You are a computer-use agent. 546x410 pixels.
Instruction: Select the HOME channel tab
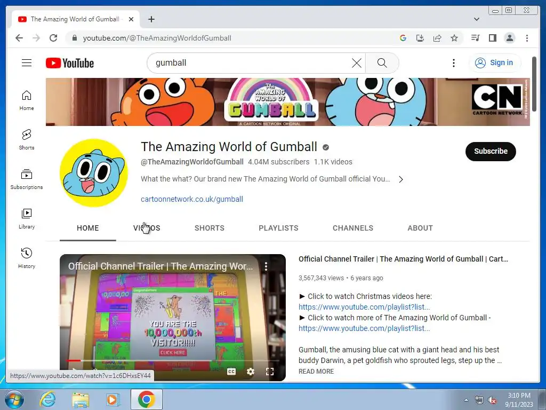coord(88,228)
